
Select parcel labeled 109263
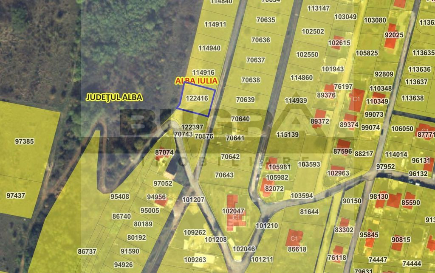(195, 260)
